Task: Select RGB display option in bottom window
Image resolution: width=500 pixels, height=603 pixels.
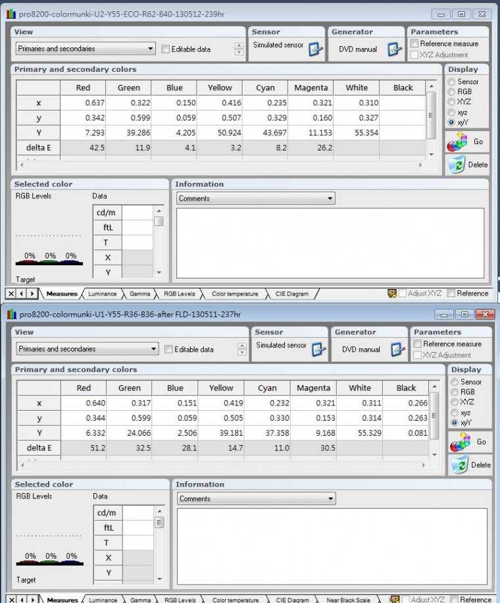Action: click(454, 392)
